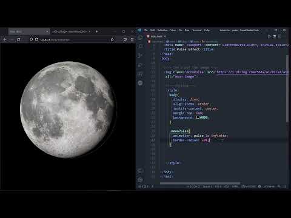The image size is (291, 218).
Task: Click the VS Code logo in the title bar
Action: (139, 30)
